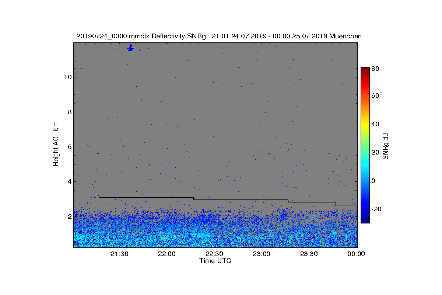Click the colorbar value 20
The width and height of the screenshot is (442, 295).
[375, 152]
